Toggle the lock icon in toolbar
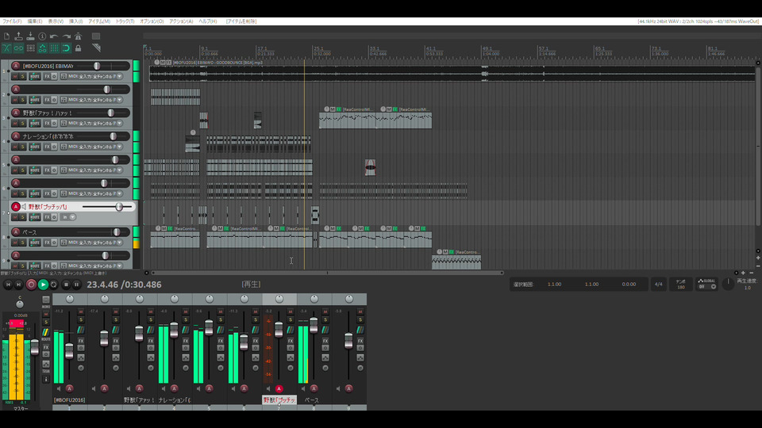 [x=77, y=48]
